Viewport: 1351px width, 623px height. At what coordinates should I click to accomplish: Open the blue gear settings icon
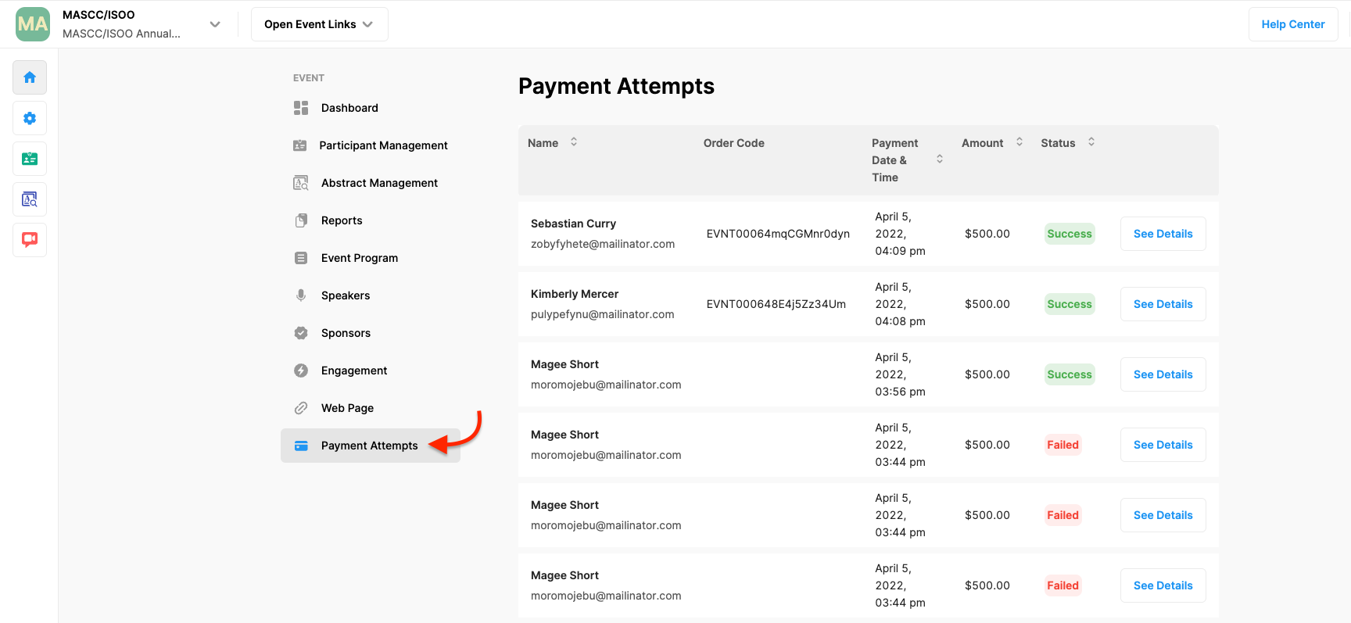click(x=30, y=118)
